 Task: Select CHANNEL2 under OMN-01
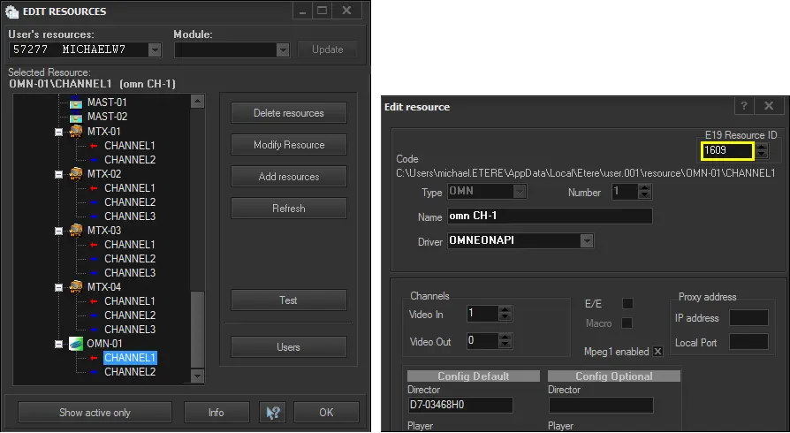pyautogui.click(x=129, y=372)
